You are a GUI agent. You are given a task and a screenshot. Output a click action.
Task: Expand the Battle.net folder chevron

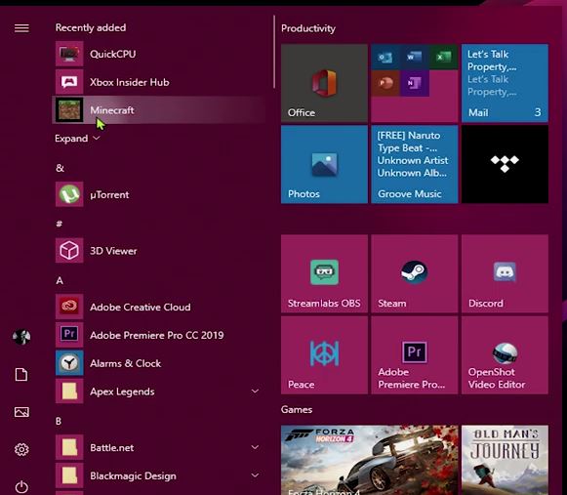tap(255, 447)
